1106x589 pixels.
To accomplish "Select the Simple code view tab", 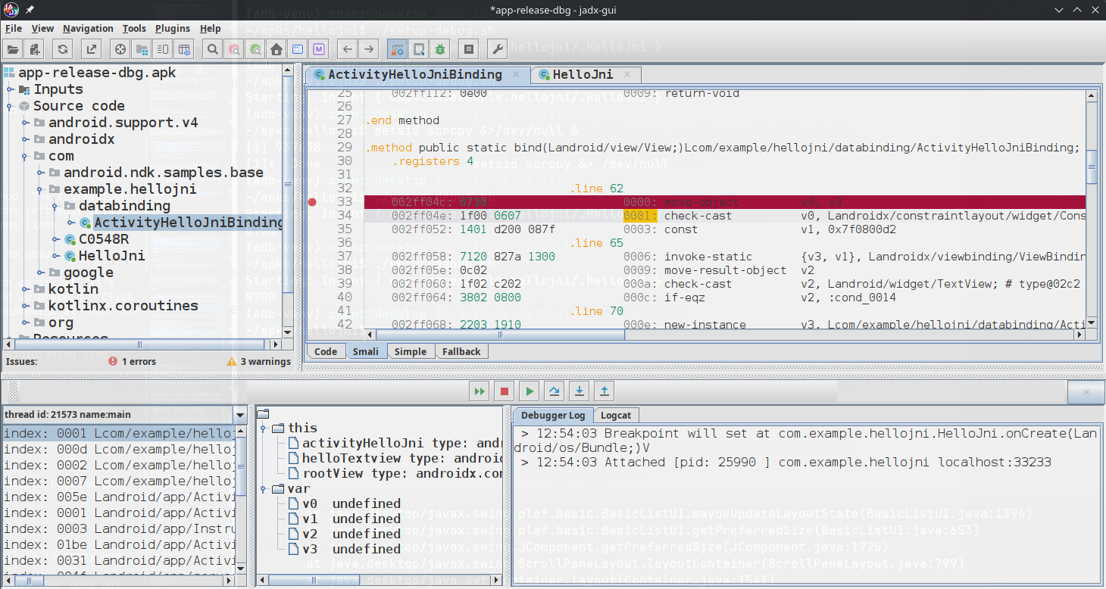I will [410, 351].
